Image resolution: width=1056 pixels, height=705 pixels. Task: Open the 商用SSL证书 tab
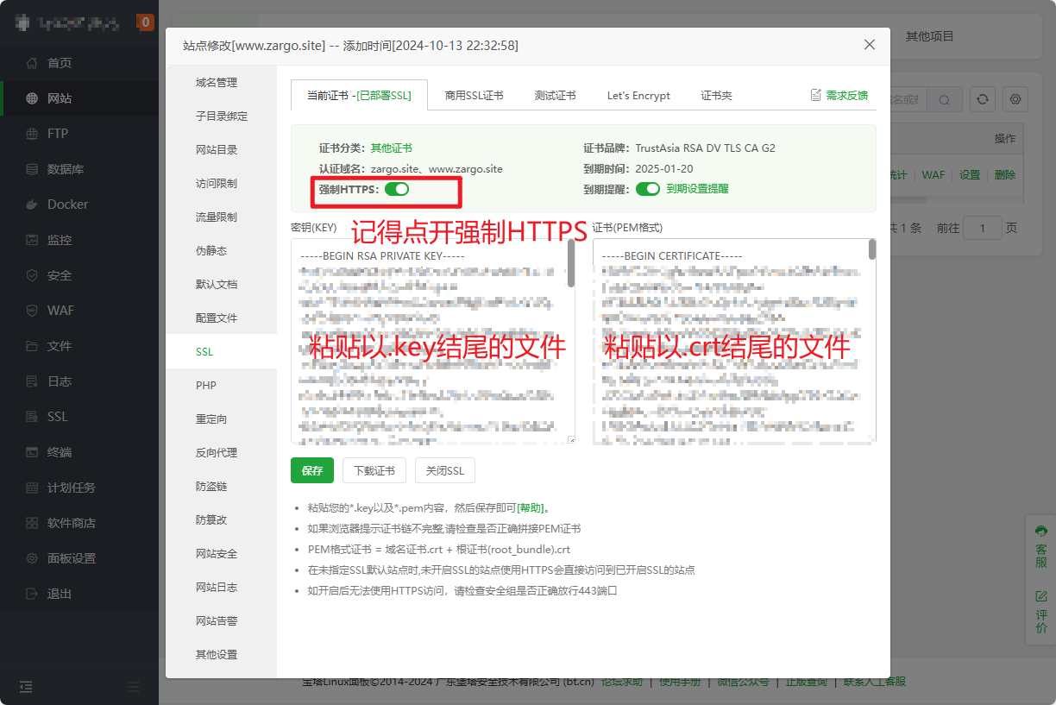[474, 96]
